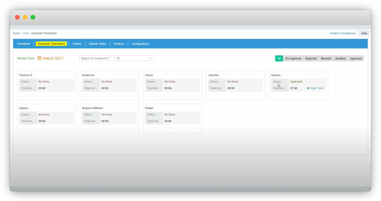This screenshot has width=381, height=201.
Task: Select the Employee Timesheets tab
Action: point(51,44)
